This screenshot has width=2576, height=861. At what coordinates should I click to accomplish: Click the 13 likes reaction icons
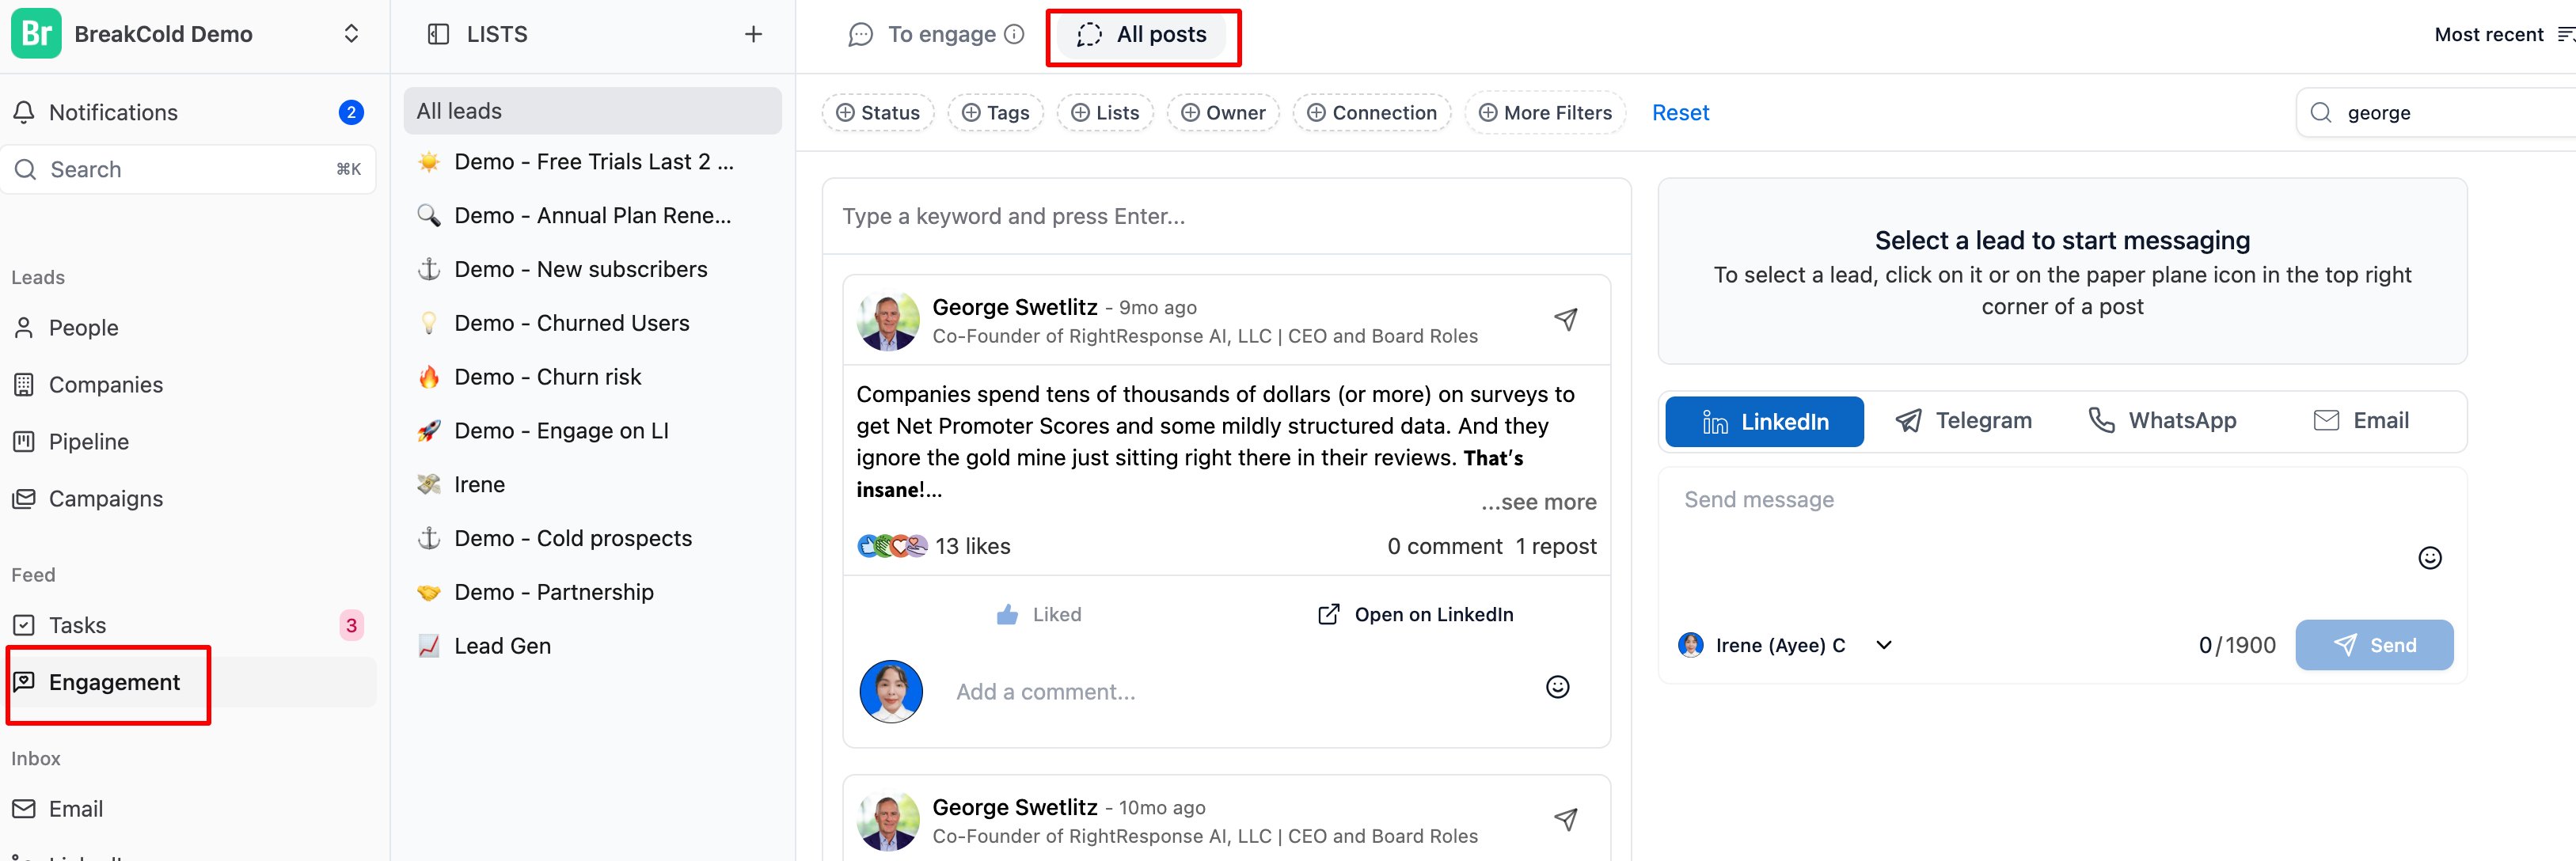tap(892, 546)
